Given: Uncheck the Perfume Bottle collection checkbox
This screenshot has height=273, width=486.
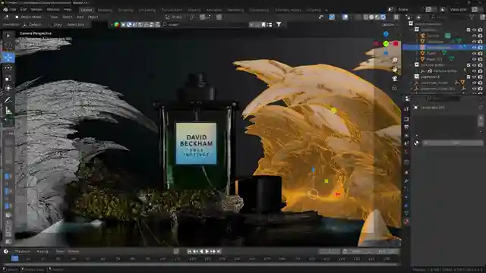Looking at the screenshot, I should pyautogui.click(x=469, y=65).
